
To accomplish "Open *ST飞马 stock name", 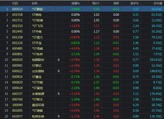I will point(37,26).
